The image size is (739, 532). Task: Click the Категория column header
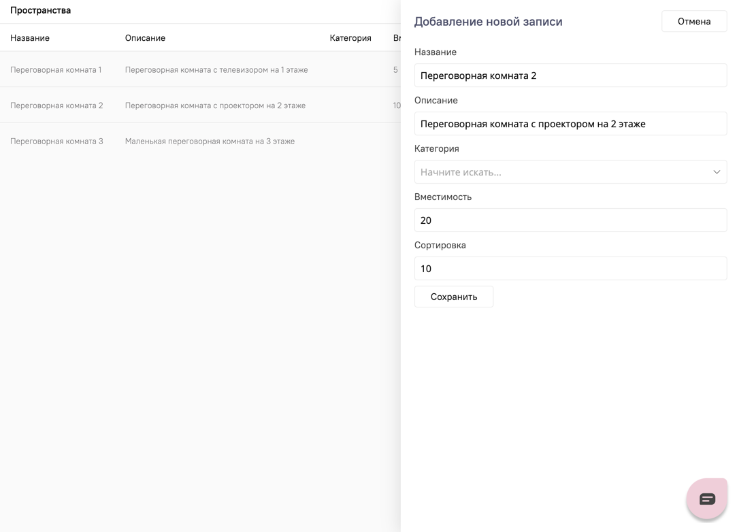[x=350, y=38]
